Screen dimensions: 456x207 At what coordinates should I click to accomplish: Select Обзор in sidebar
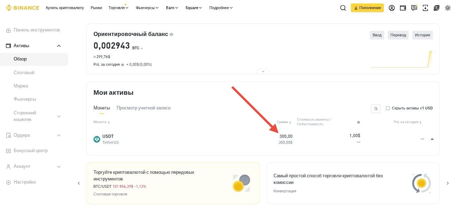(34, 59)
